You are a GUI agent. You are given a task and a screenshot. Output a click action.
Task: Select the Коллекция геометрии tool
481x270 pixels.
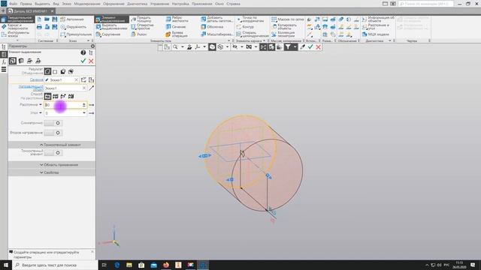283,34
